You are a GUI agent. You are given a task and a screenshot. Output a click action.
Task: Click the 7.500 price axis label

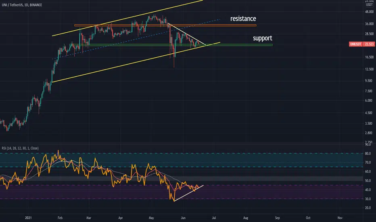pyautogui.click(x=369, y=91)
